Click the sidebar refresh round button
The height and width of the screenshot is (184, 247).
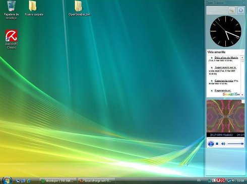click(x=240, y=11)
